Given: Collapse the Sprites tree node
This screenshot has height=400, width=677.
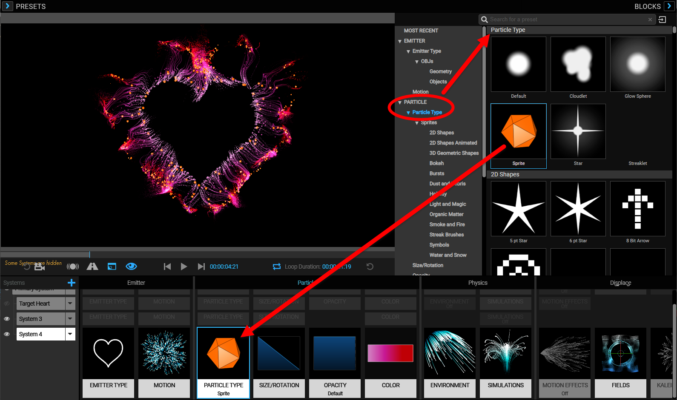Looking at the screenshot, I should click(x=417, y=123).
